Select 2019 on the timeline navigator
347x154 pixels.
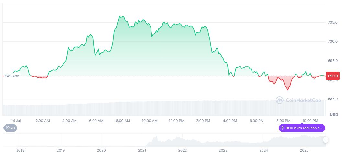click(61, 150)
